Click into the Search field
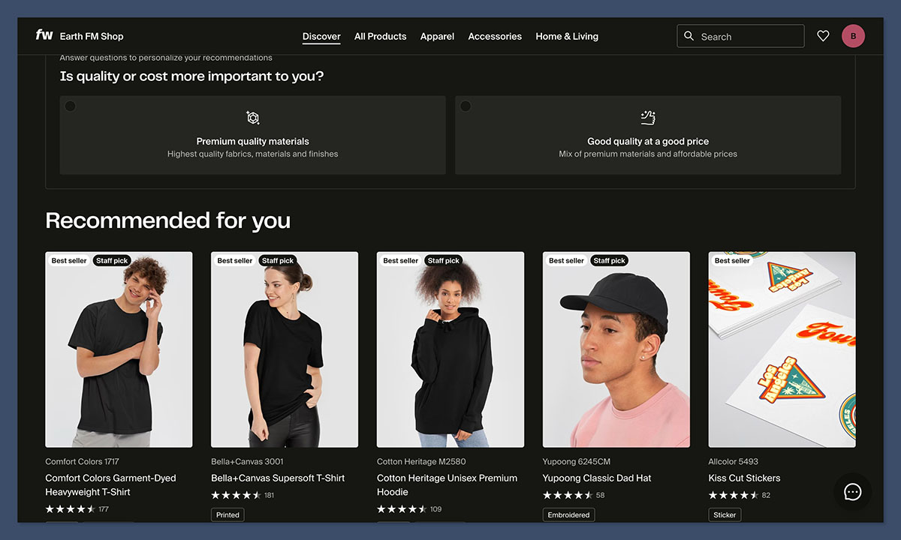 [x=749, y=36]
